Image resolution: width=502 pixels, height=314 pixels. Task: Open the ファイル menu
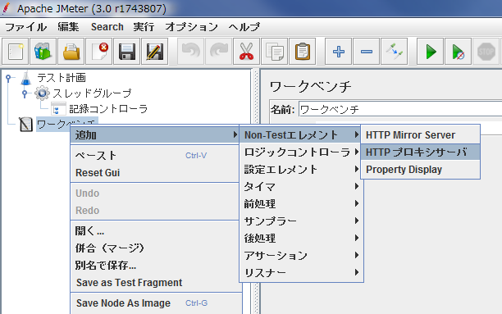click(25, 27)
